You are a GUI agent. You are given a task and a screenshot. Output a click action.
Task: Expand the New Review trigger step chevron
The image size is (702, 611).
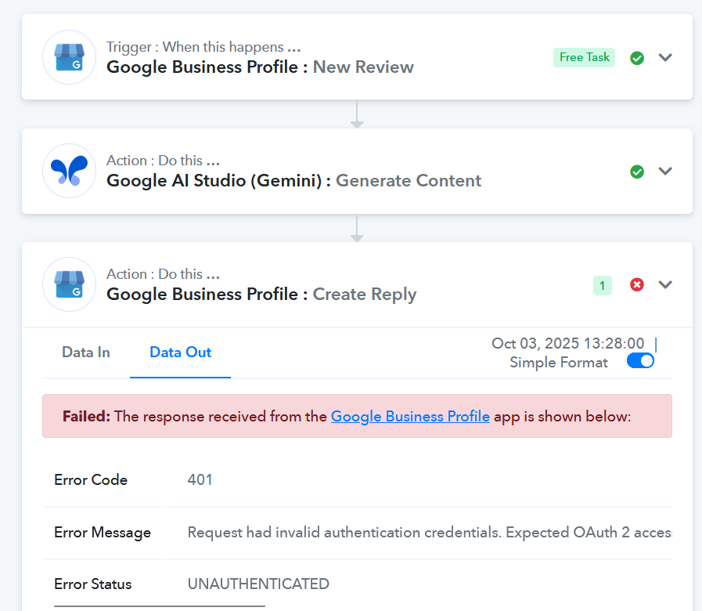pos(665,57)
